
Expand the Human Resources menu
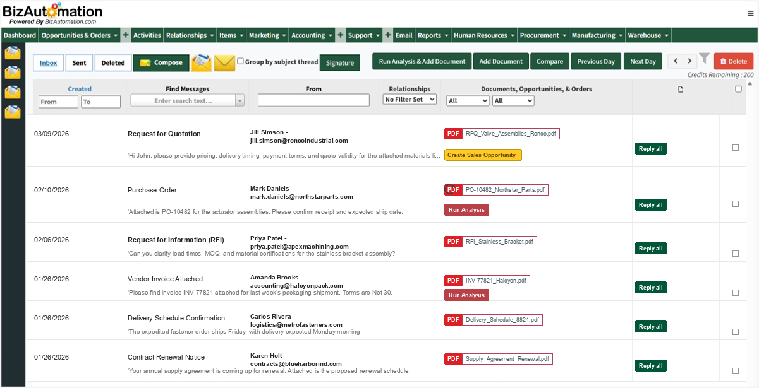pos(484,35)
